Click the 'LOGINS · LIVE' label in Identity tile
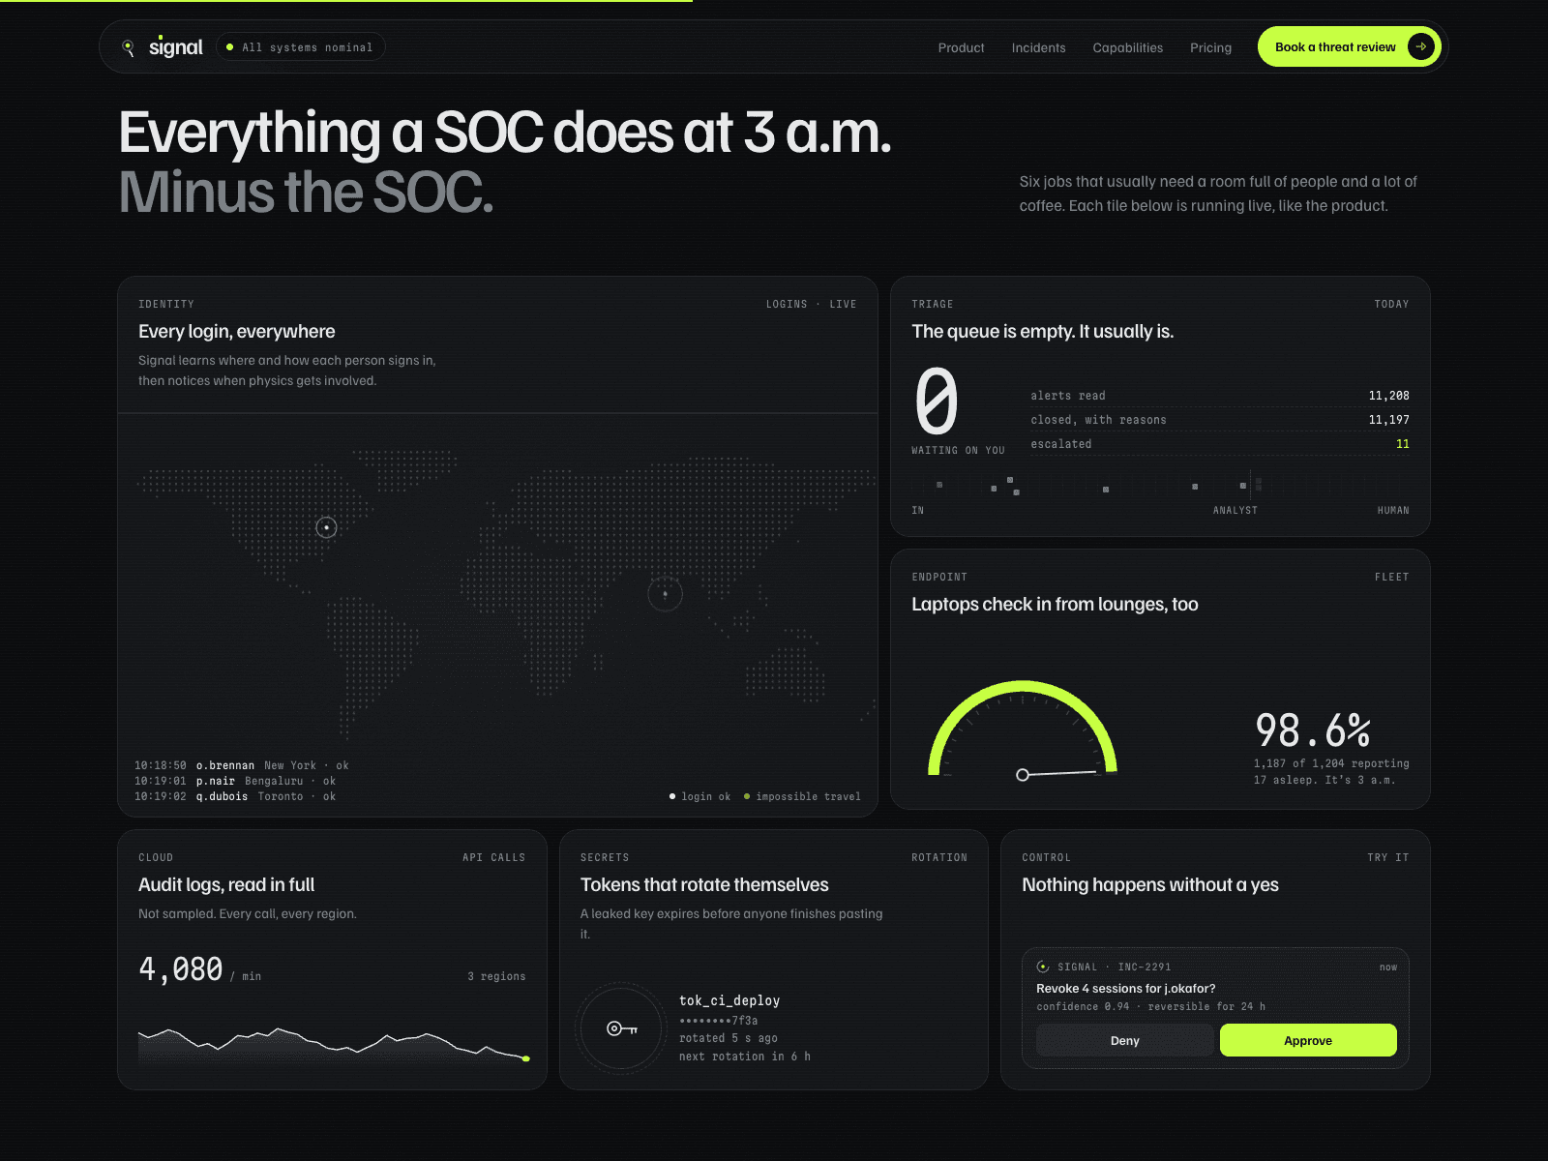 (811, 304)
